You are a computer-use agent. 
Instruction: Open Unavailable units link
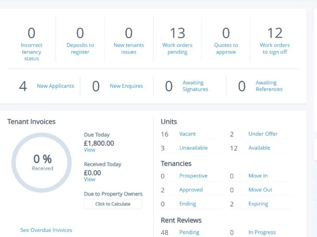click(193, 148)
